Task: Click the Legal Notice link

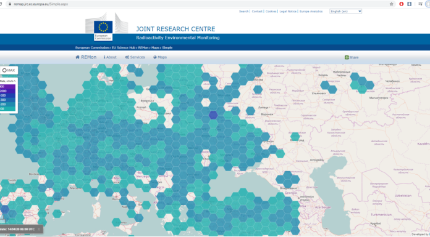Action: click(x=288, y=12)
